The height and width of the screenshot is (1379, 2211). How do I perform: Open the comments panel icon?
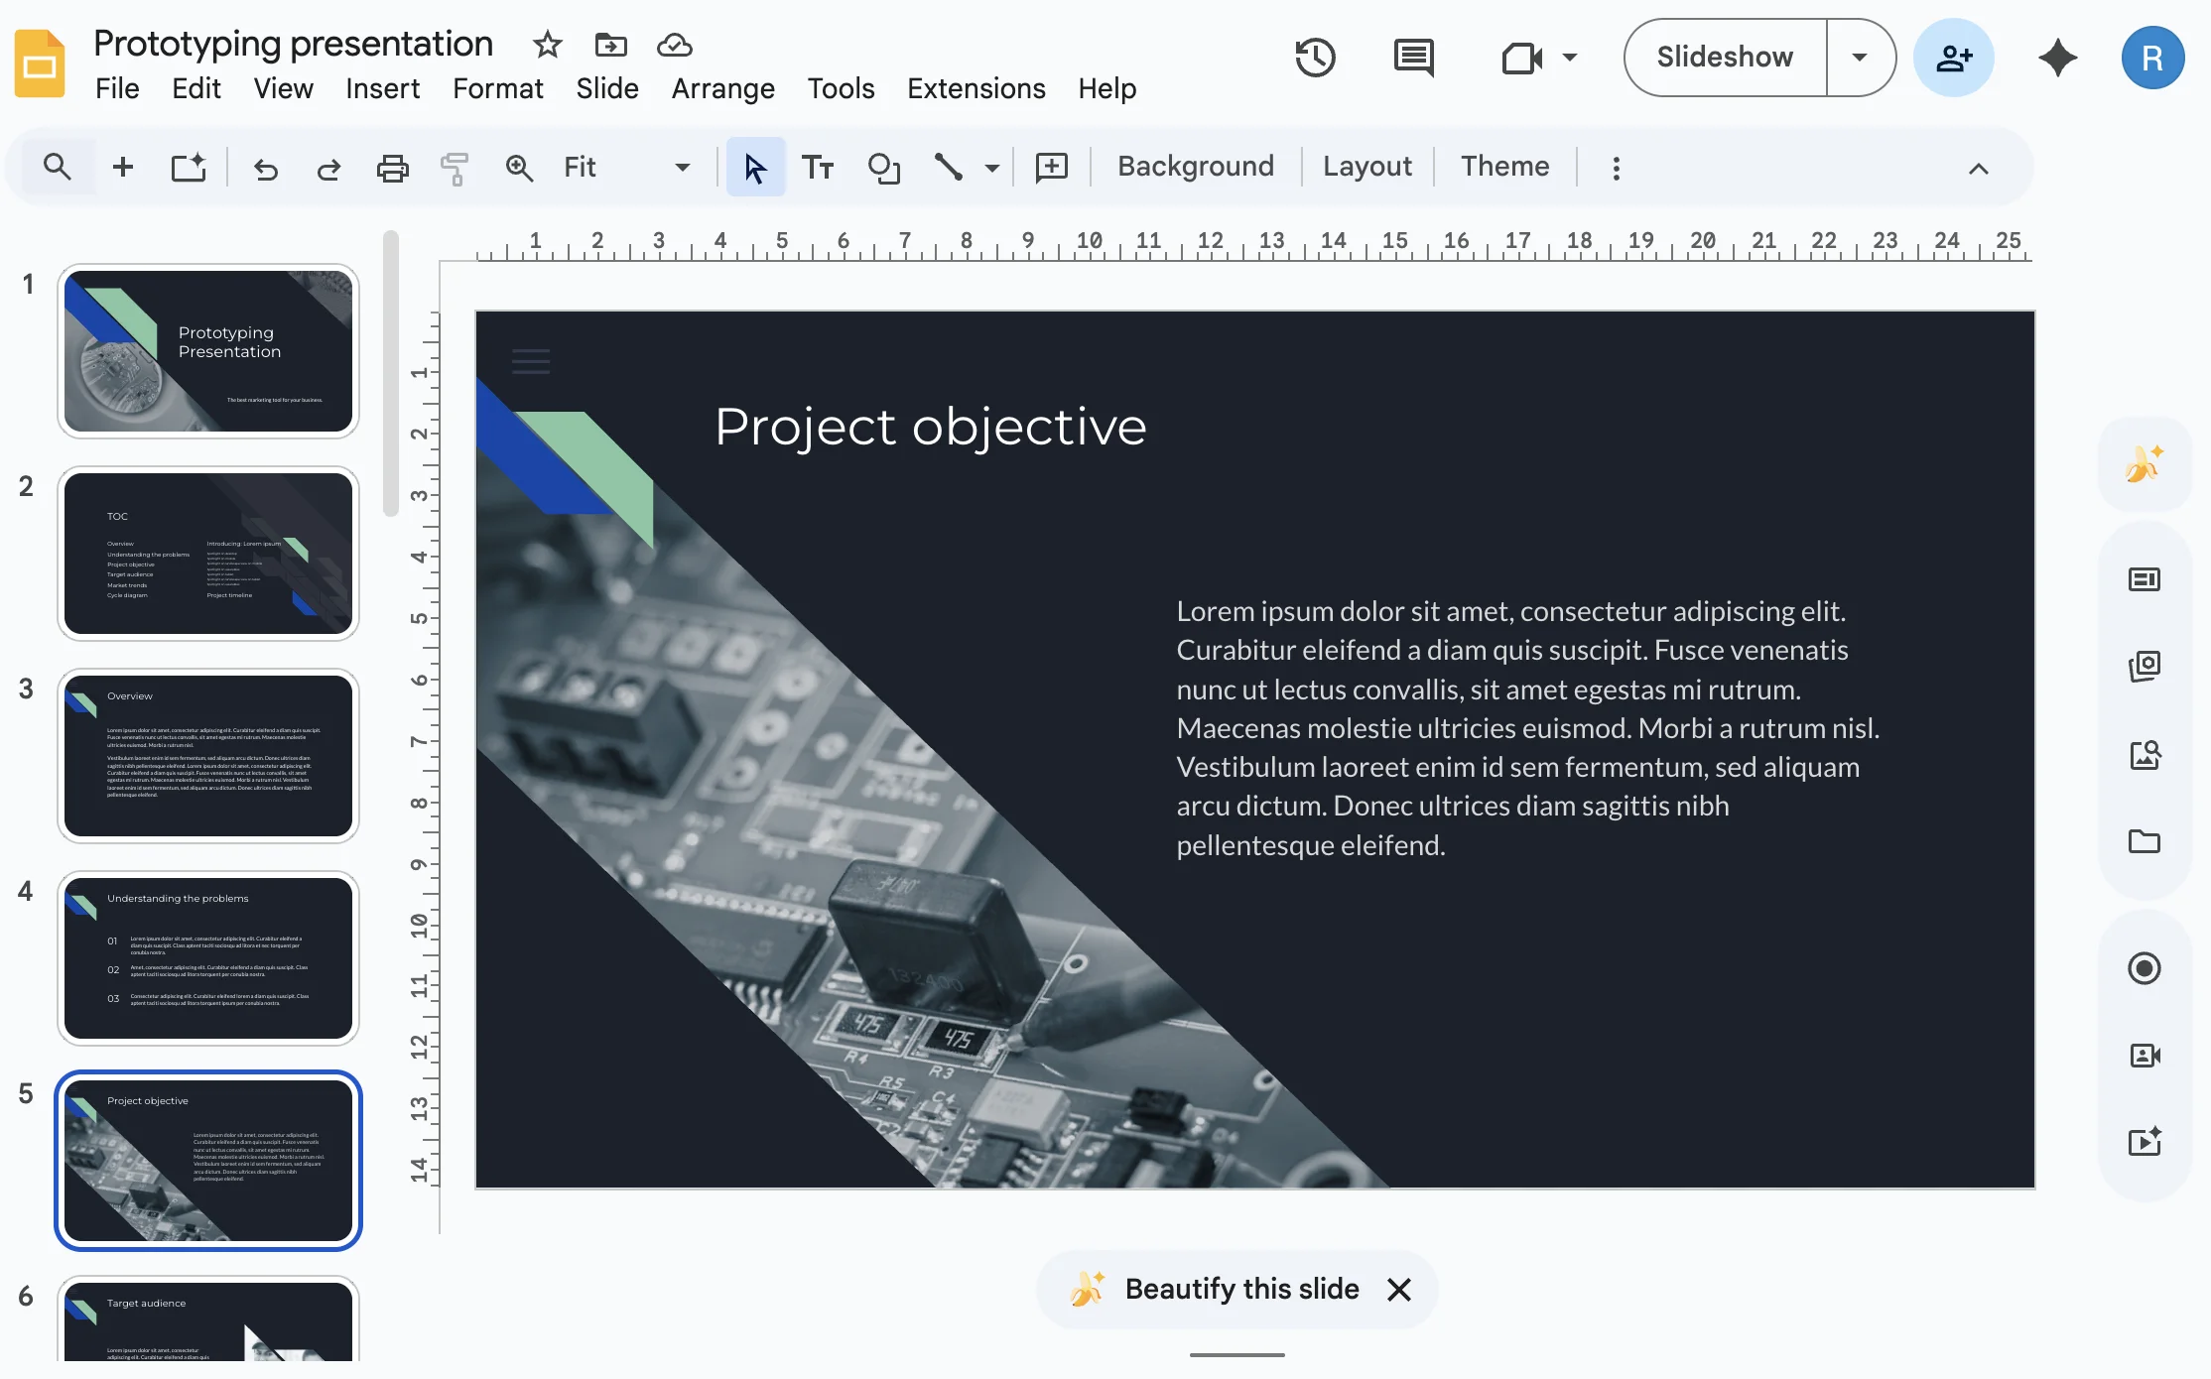click(1413, 58)
